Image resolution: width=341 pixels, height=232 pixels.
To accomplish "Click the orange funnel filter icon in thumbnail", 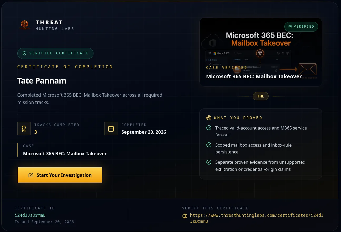I will click(260, 54).
